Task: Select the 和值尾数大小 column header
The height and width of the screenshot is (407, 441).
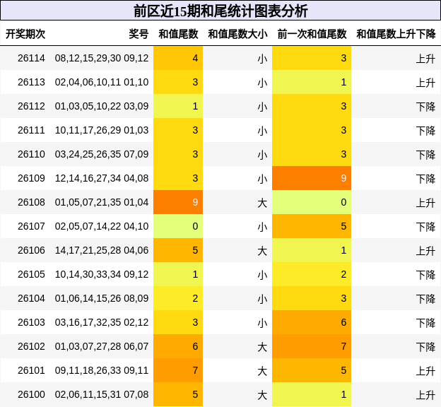Action: (237, 34)
